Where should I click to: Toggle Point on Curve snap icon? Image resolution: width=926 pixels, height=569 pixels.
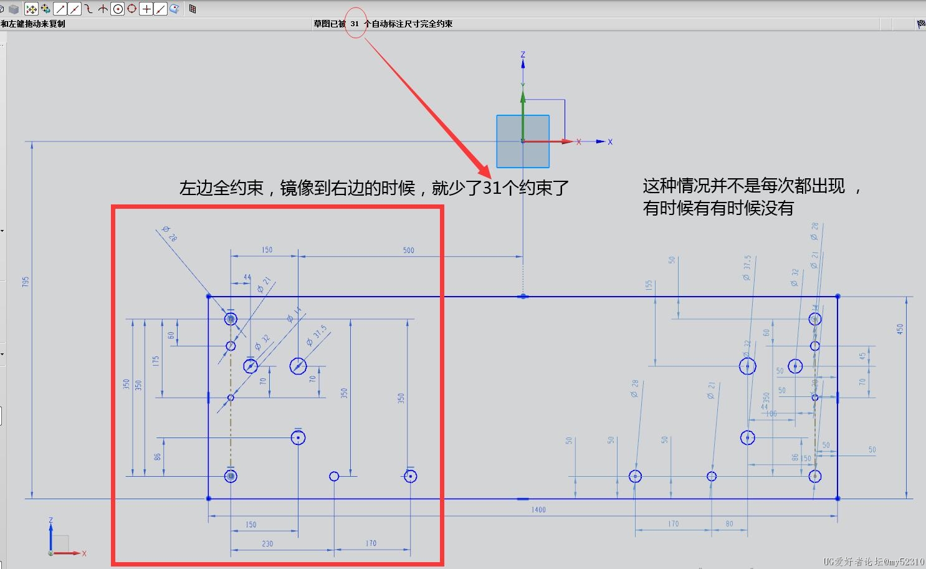click(160, 9)
